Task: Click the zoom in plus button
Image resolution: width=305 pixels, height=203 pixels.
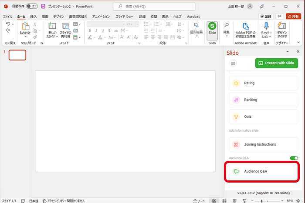Action: point(282,201)
